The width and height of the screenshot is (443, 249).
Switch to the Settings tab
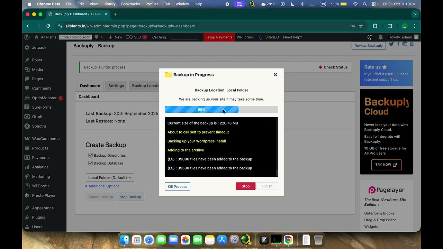[x=116, y=86]
